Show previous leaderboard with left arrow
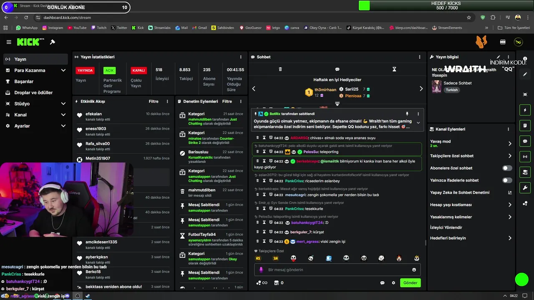Image resolution: width=534 pixels, height=300 pixels. pyautogui.click(x=254, y=89)
